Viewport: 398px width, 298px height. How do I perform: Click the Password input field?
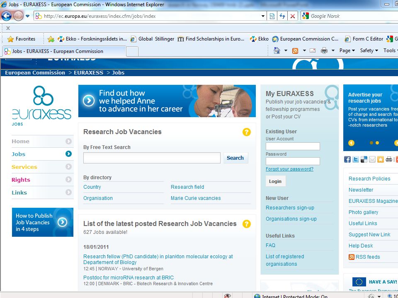293,161
